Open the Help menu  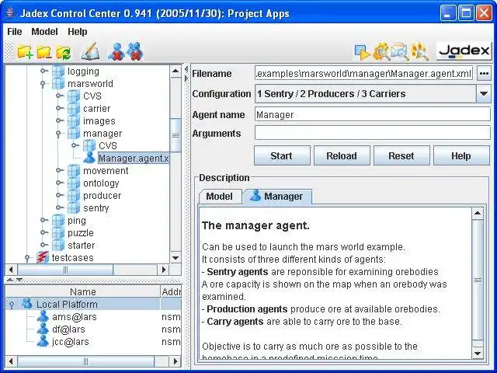click(78, 31)
